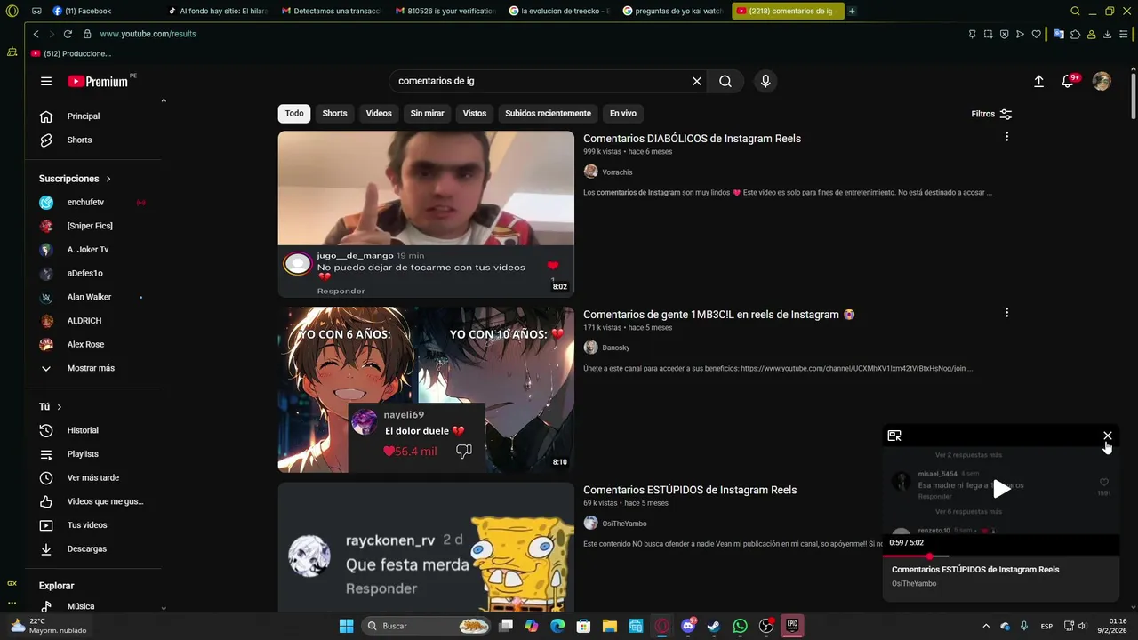Open more options for Comentarios 1MB3C!L video
The width and height of the screenshot is (1138, 640).
point(1006,313)
